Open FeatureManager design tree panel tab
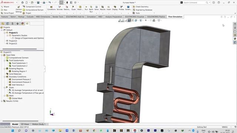This screenshot has width=237, height=133. coord(3,24)
